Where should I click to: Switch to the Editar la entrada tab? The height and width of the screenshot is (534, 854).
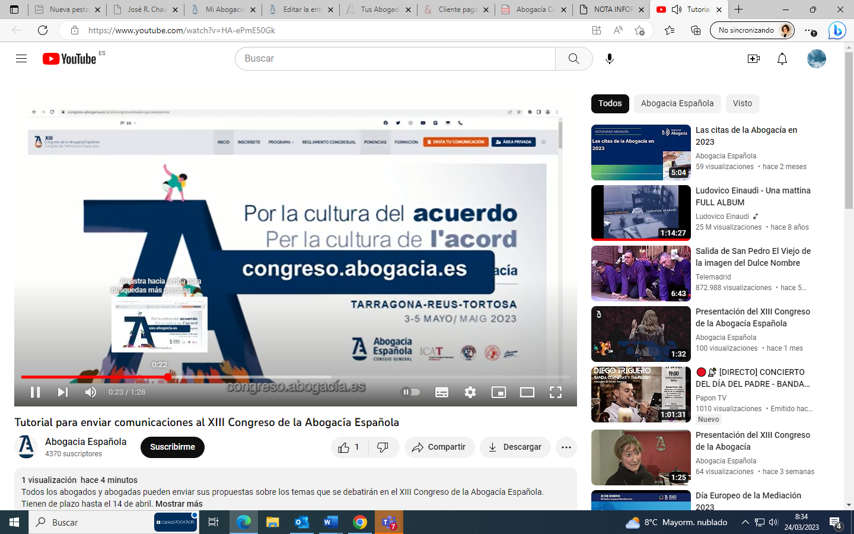point(301,9)
